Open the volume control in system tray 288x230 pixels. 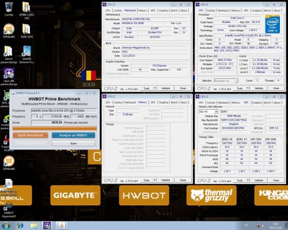click(x=263, y=225)
